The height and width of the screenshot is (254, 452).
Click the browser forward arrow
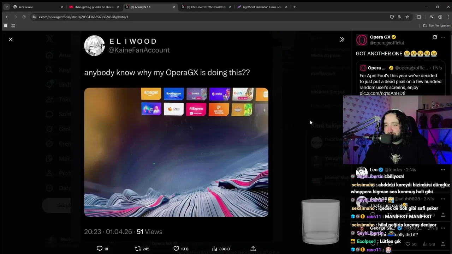pyautogui.click(x=16, y=17)
